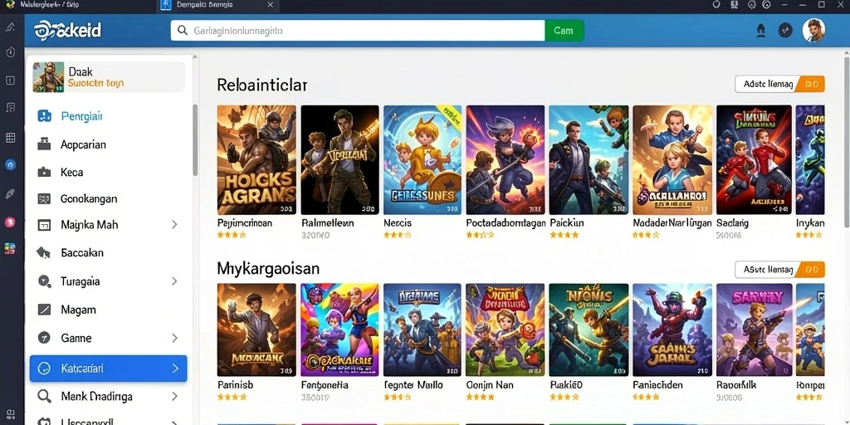Screen dimensions: 850x425
Task: Open the Poctadachomtagan game cover
Action: pos(506,160)
